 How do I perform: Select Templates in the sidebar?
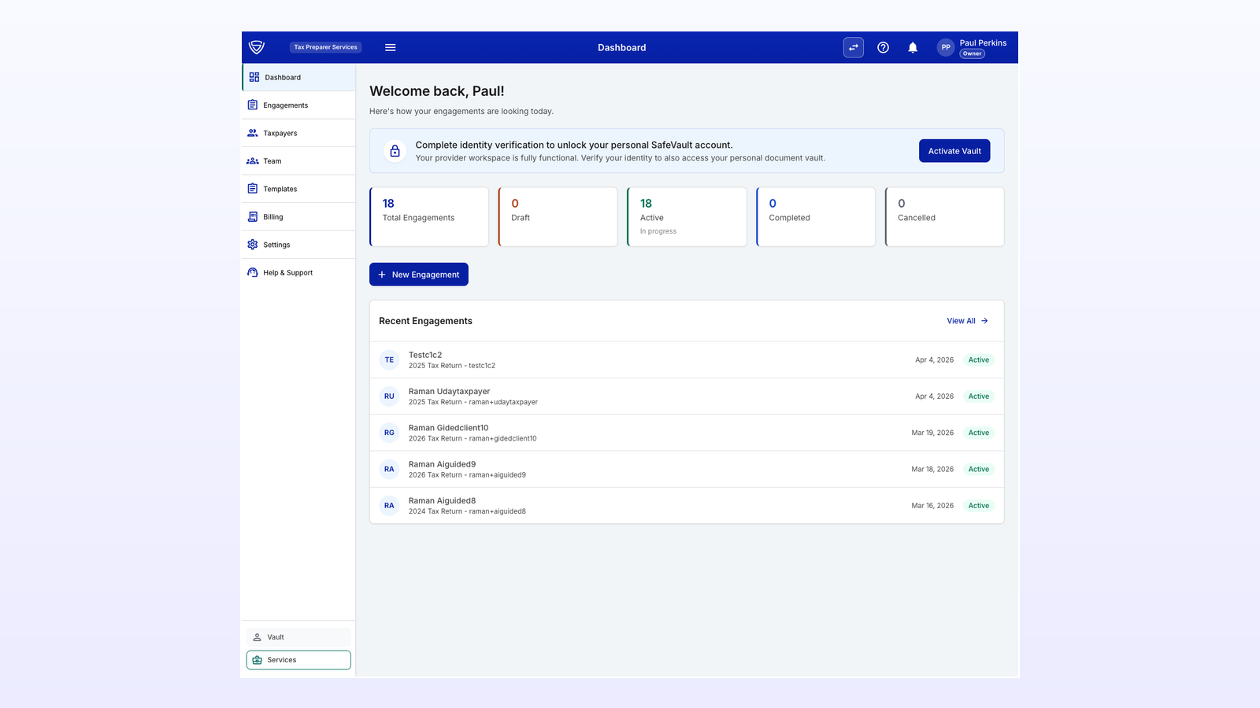(x=298, y=189)
